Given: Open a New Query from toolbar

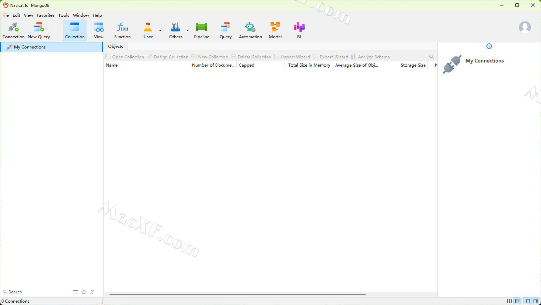Looking at the screenshot, I should coord(39,27).
